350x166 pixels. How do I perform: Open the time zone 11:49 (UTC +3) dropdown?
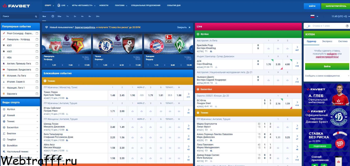(x=341, y=17)
